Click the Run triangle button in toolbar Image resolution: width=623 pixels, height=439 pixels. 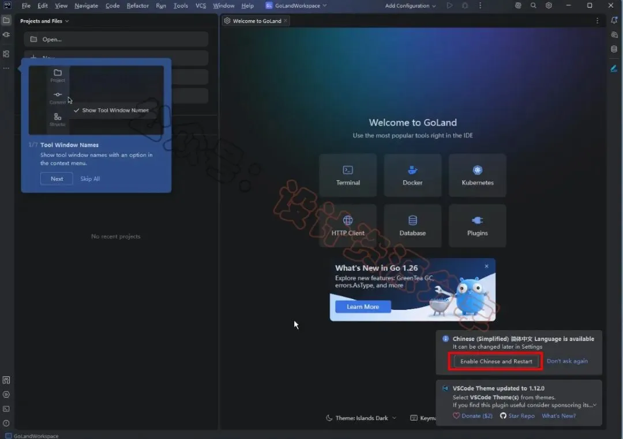point(449,6)
